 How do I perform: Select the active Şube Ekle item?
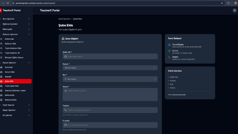16,81
